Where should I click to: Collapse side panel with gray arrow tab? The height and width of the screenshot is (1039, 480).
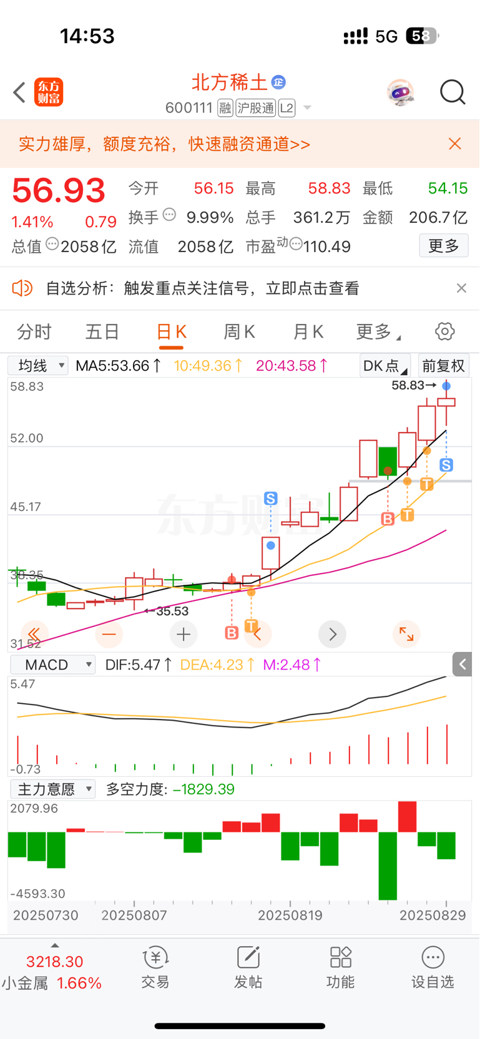463,665
